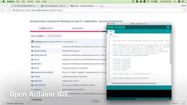Open the Help menu

pyautogui.click(x=44, y=1)
